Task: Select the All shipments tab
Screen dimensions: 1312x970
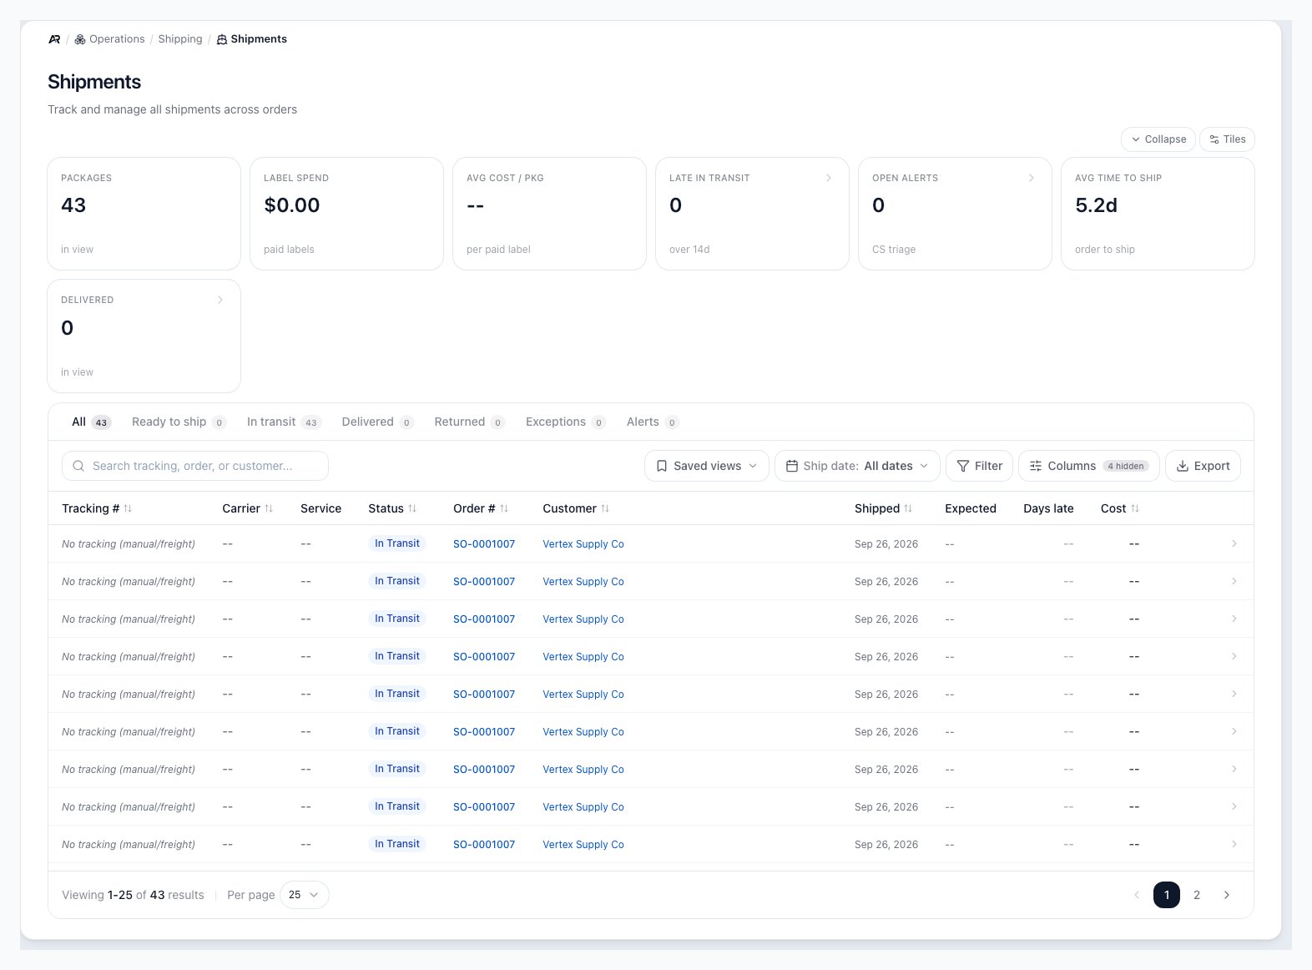Action: click(x=91, y=422)
